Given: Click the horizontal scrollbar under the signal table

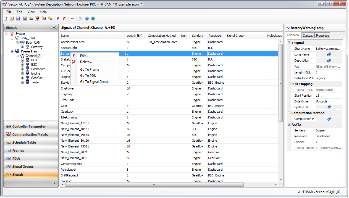Looking at the screenshot, I should pyautogui.click(x=155, y=184).
